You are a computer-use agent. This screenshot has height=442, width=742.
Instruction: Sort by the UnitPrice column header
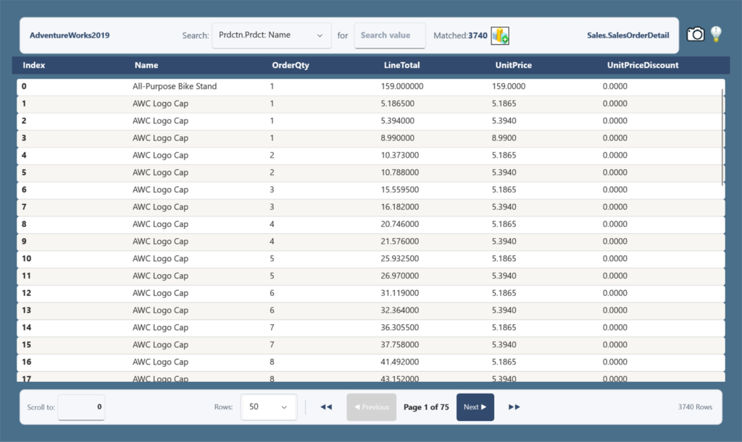[514, 65]
